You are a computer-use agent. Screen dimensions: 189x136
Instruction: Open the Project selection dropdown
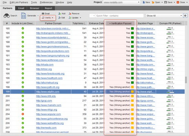click(x=122, y=2)
